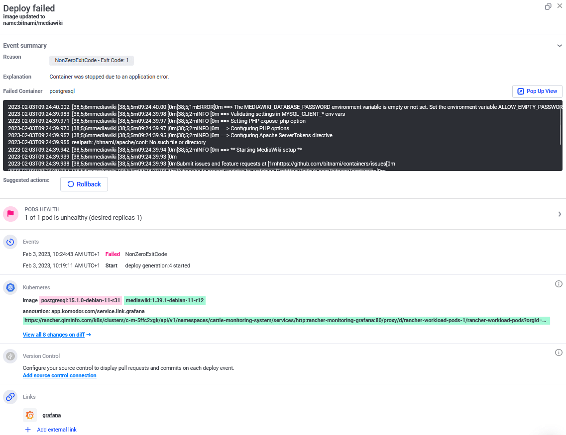Open the info icon beside Kubernetes section
The width and height of the screenshot is (566, 435).
pos(559,283)
